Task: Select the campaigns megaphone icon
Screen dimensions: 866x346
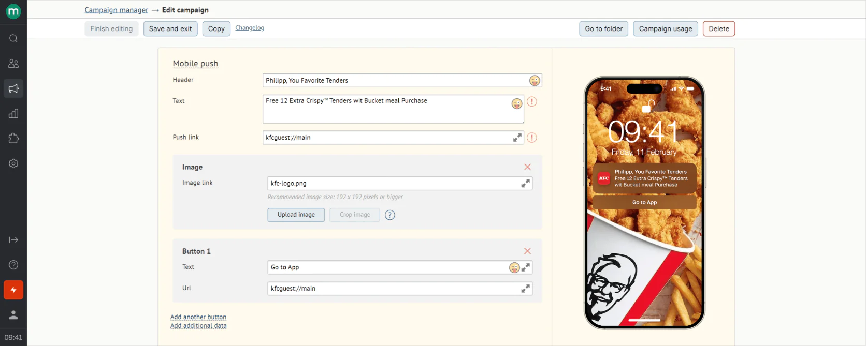Action: pyautogui.click(x=13, y=88)
